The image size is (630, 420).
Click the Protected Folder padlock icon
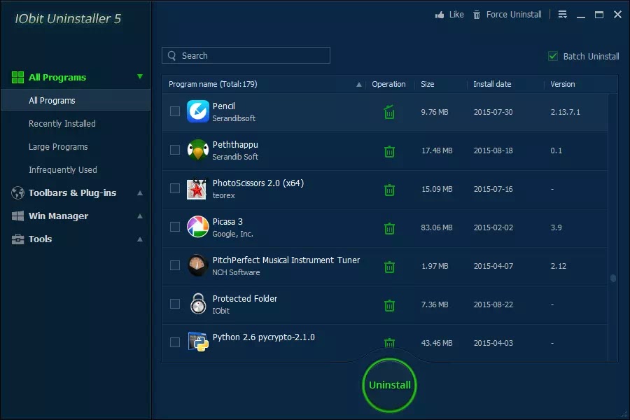click(198, 303)
